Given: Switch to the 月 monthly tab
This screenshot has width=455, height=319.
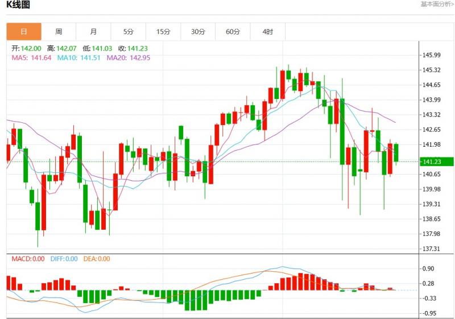Looking at the screenshot, I should [x=93, y=32].
